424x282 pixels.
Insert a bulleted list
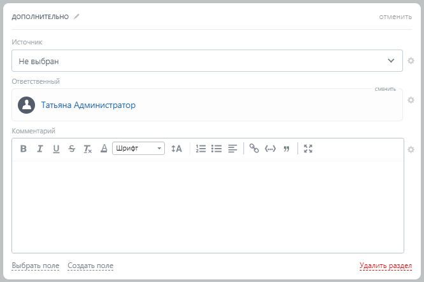pos(216,149)
